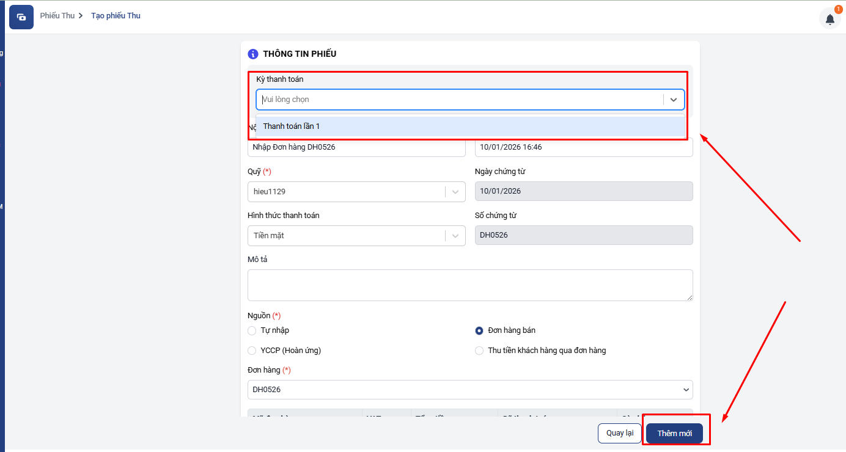The image size is (846, 452).
Task: Select the Đơn hàng bán radio option
Action: pos(479,330)
